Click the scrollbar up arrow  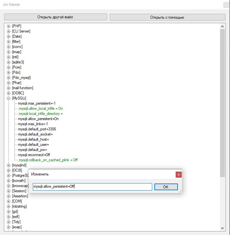(x=223, y=26)
